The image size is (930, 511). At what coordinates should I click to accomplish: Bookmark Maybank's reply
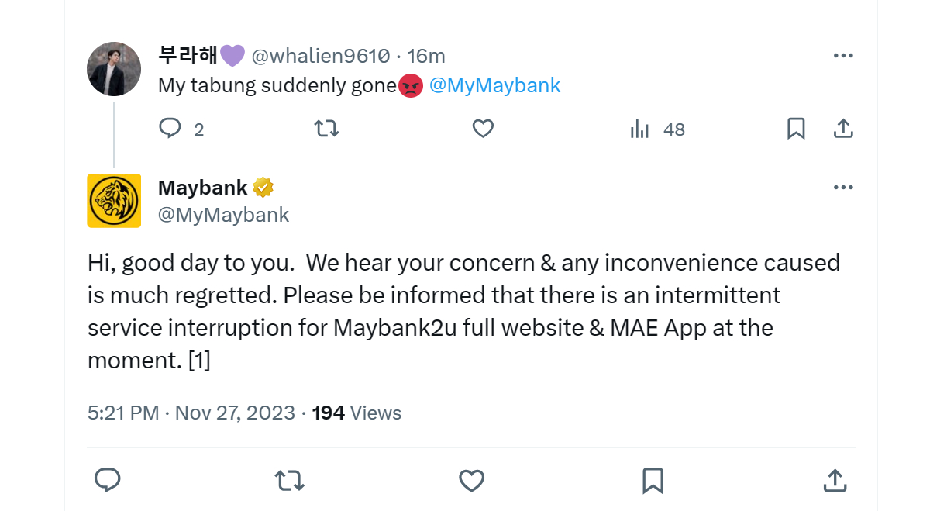652,481
